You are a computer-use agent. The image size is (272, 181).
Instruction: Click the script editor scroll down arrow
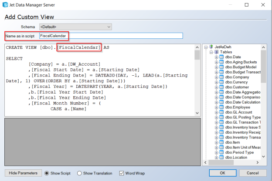tap(197, 113)
